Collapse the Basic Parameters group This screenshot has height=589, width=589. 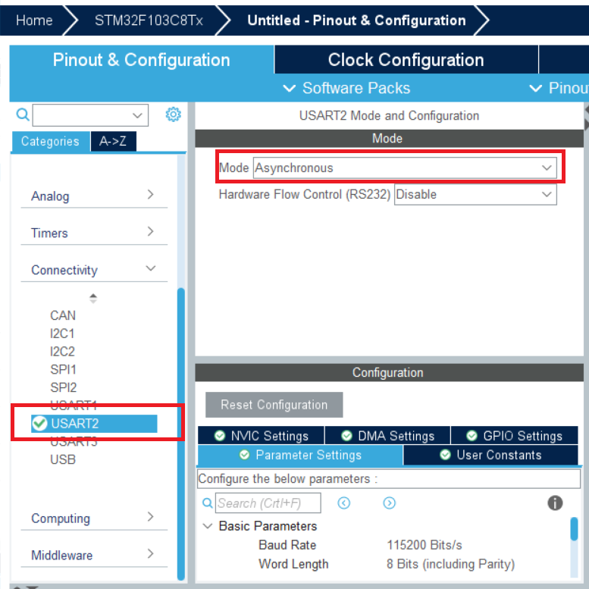pyautogui.click(x=208, y=526)
